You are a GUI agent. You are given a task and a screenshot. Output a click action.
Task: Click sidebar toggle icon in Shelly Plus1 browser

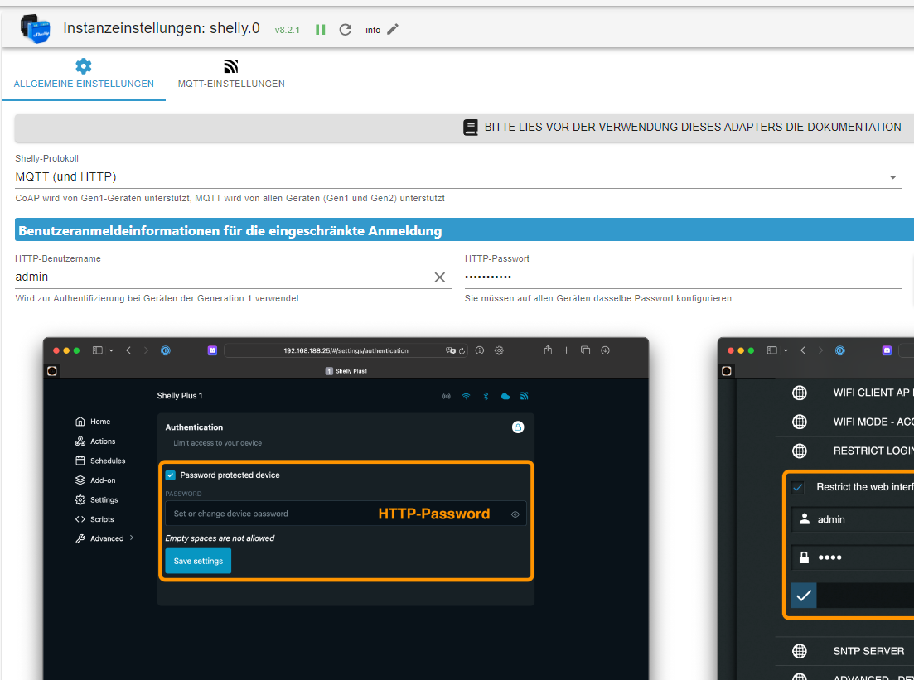[x=97, y=350]
